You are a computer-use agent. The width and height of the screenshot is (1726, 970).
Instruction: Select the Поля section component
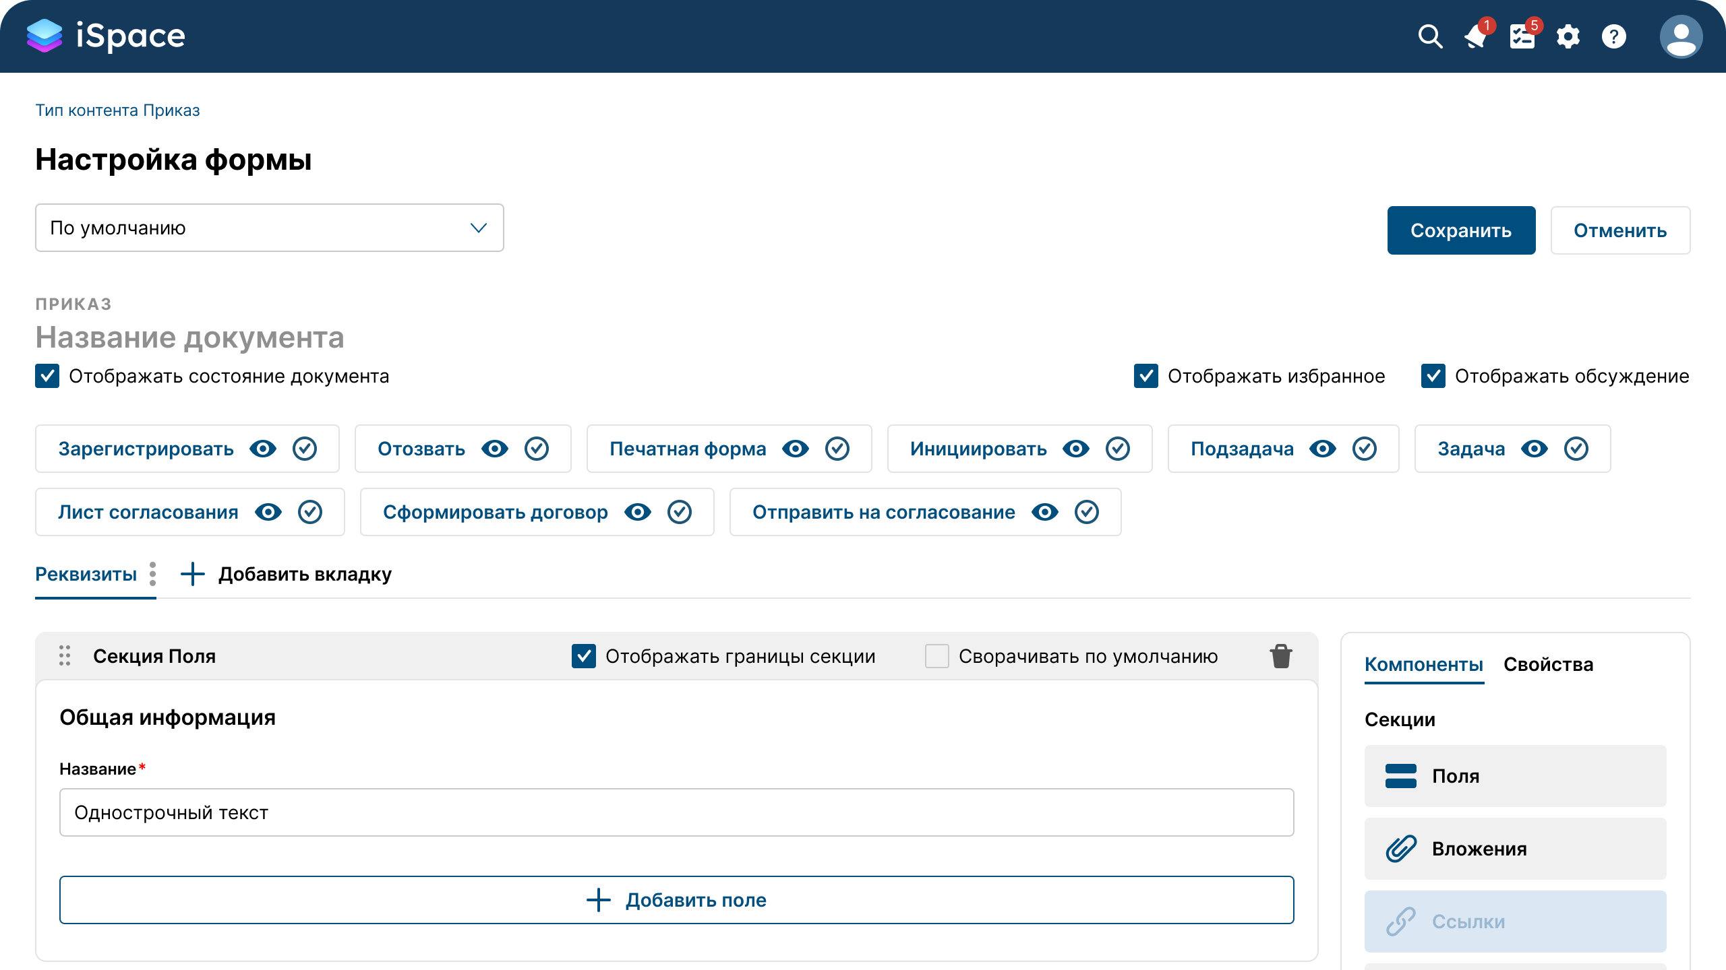pyautogui.click(x=1514, y=776)
